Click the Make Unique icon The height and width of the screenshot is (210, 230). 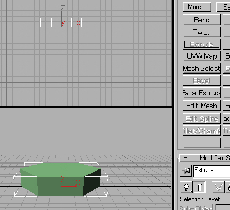click(x=218, y=187)
